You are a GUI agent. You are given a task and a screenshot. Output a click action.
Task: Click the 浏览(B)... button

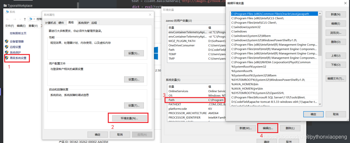pos(335,33)
